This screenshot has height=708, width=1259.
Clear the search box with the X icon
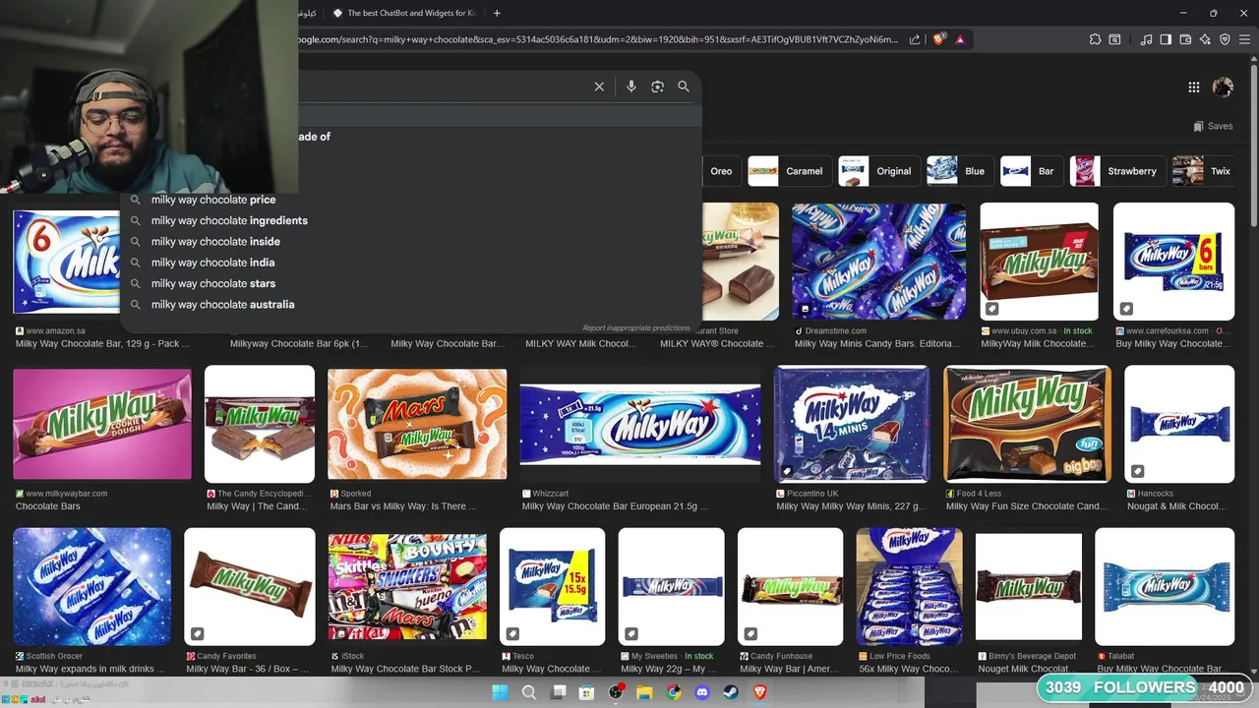[x=599, y=87]
